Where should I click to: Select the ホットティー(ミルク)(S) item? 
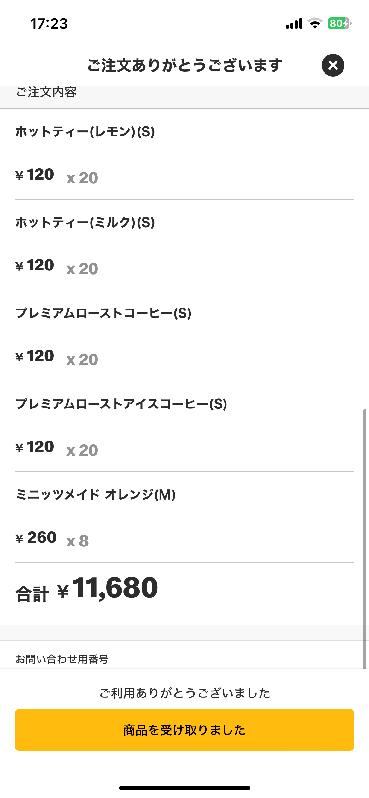tap(85, 223)
